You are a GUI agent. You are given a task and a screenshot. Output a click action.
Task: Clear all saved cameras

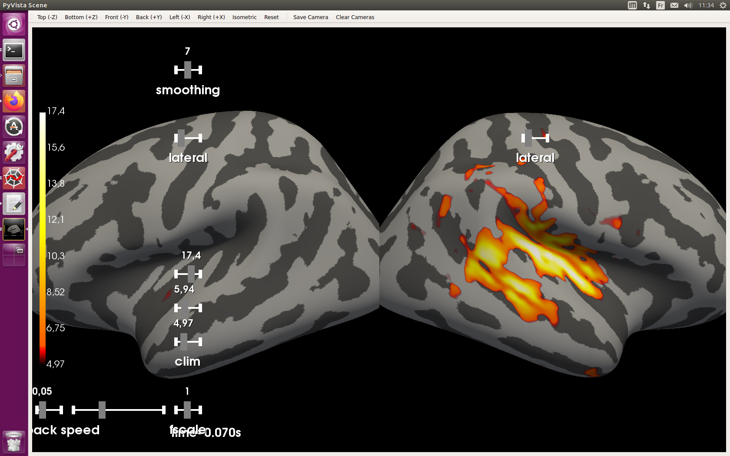click(355, 17)
